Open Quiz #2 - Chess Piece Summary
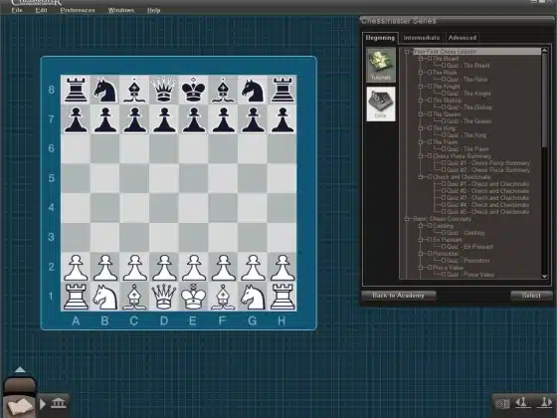The width and height of the screenshot is (557, 418). pyautogui.click(x=488, y=170)
